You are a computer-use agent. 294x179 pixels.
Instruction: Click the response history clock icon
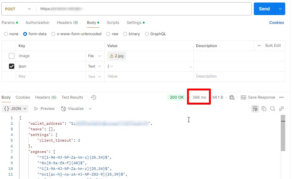tap(94, 97)
